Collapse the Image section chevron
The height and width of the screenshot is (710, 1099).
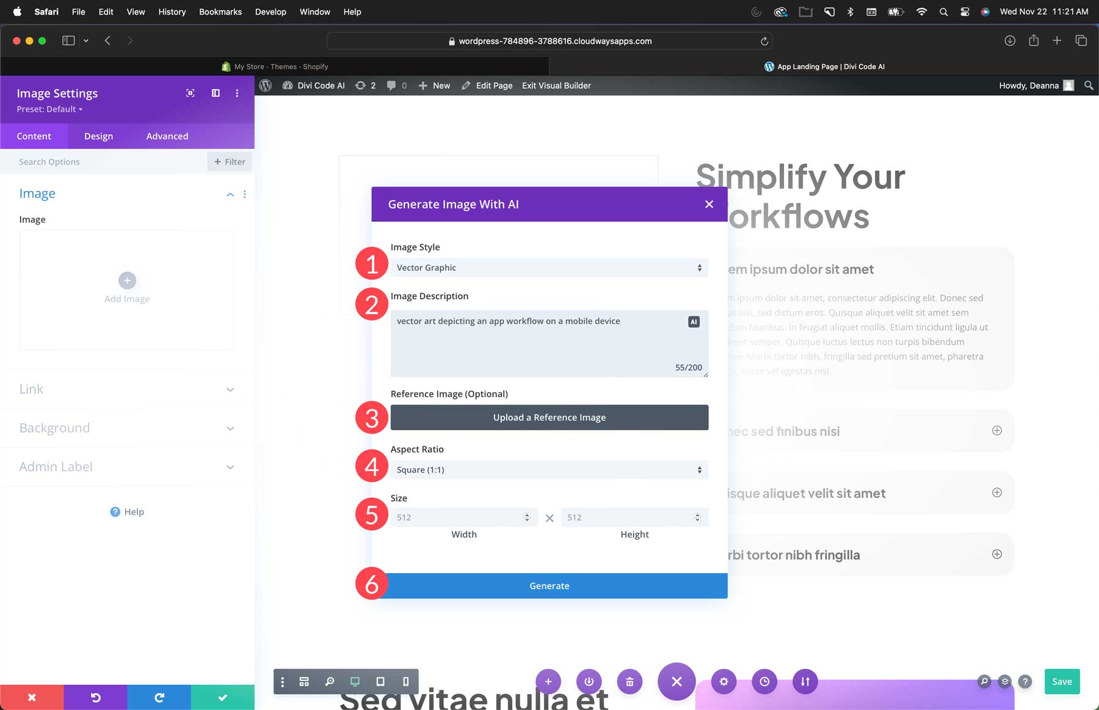click(230, 195)
